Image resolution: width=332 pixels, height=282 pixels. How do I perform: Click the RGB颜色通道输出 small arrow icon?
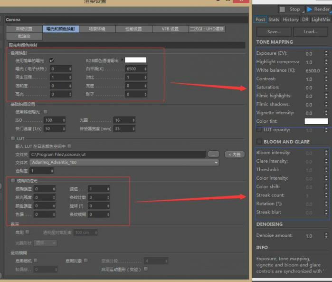click(122, 60)
